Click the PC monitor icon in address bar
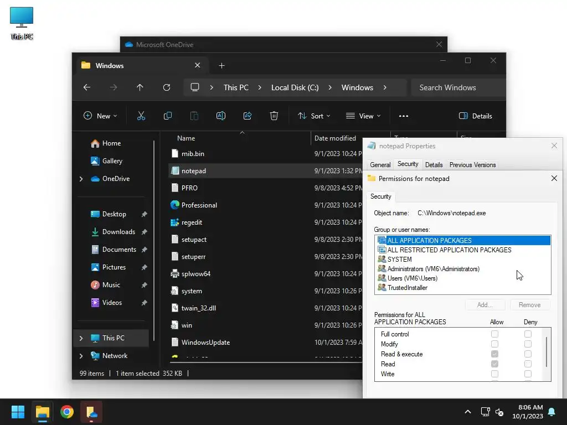Image resolution: width=567 pixels, height=425 pixels. (x=195, y=87)
